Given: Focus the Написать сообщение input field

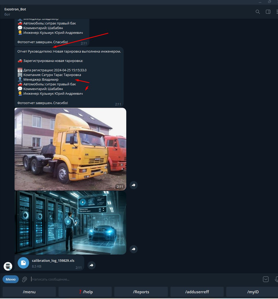Looking at the screenshot, I should (x=145, y=279).
